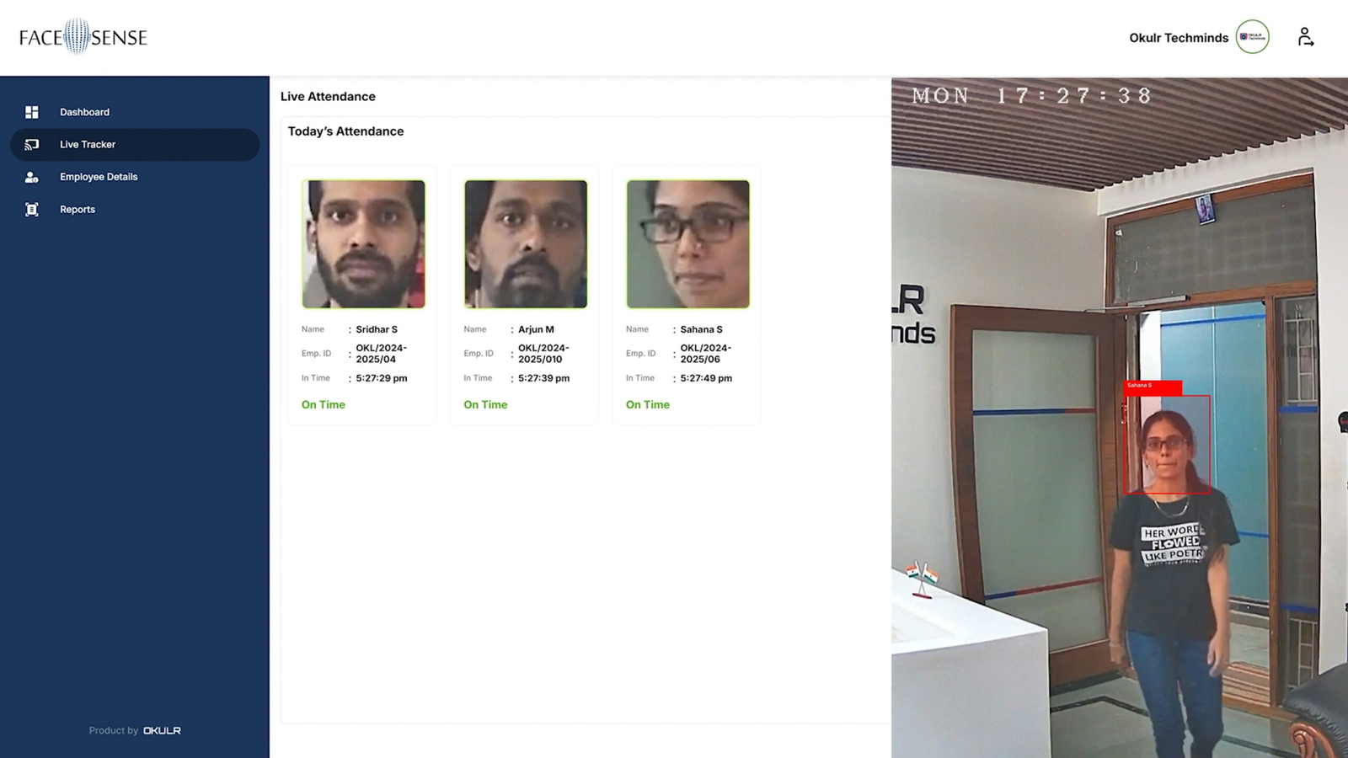This screenshot has height=758, width=1348.
Task: Click the OKULR product logo in sidebar footer
Action: point(162,731)
